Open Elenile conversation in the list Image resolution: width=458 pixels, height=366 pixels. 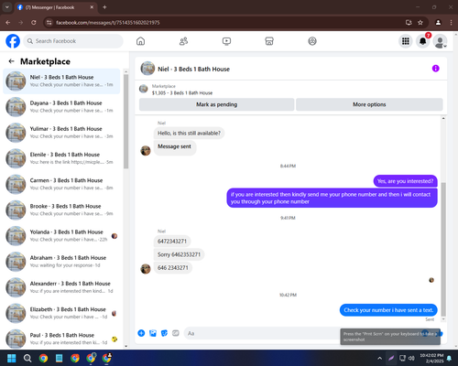(61, 158)
